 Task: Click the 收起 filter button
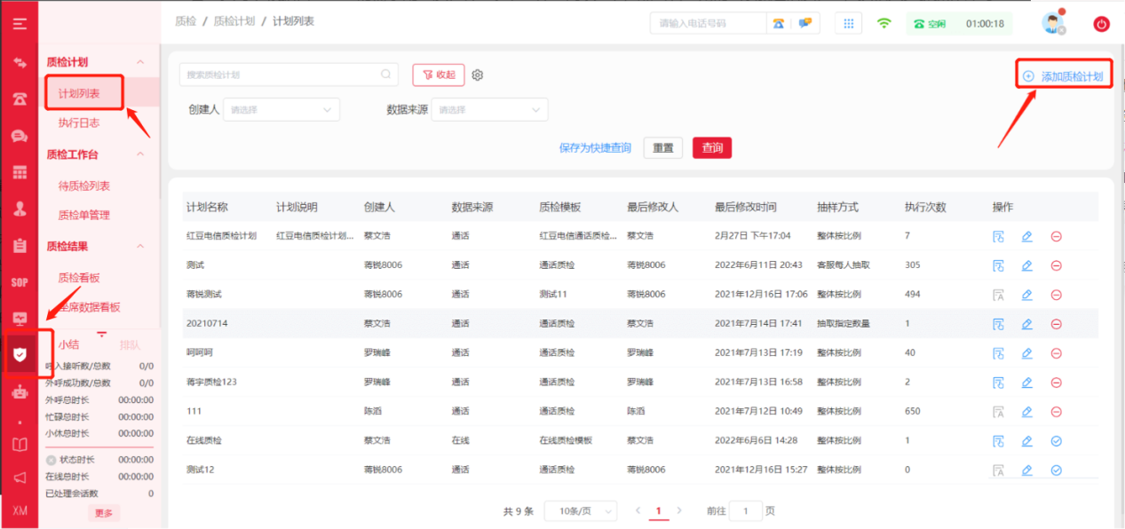point(439,75)
